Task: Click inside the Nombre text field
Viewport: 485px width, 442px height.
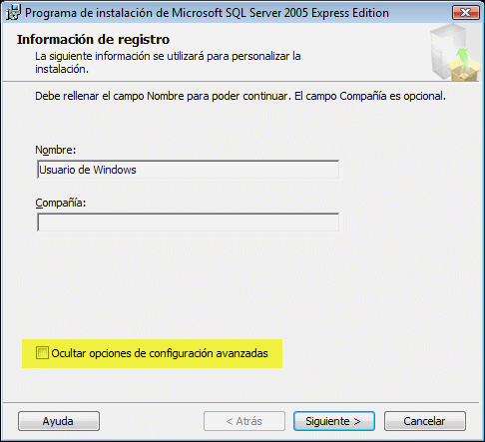Action: coord(189,170)
